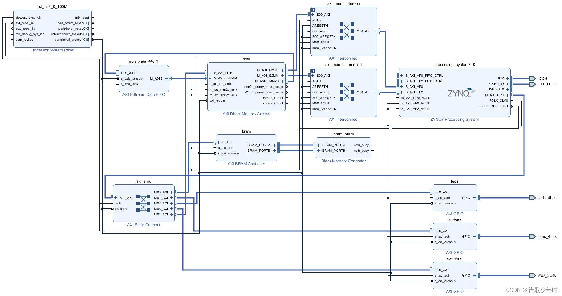Select the AXI BRAM Controller label
This screenshot has width=562, height=296.
[x=246, y=164]
